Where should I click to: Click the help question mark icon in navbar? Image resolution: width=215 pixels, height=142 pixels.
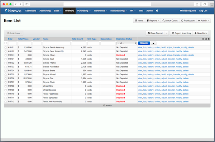click(157, 11)
